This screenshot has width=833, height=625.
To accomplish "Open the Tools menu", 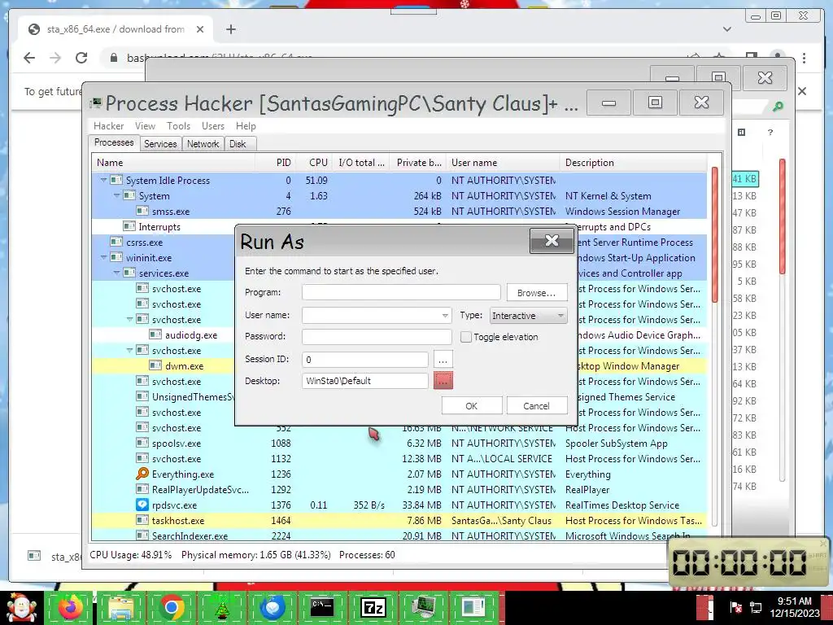I will pyautogui.click(x=178, y=126).
